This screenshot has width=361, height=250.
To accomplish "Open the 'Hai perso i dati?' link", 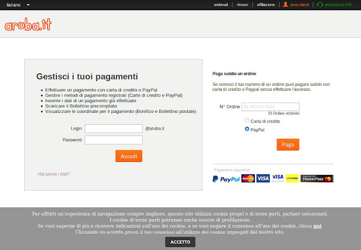I will point(54,174).
